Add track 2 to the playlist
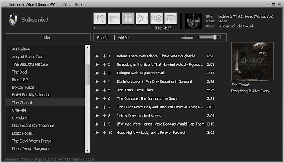The width and height of the screenshot is (284, 163). click(x=104, y=65)
